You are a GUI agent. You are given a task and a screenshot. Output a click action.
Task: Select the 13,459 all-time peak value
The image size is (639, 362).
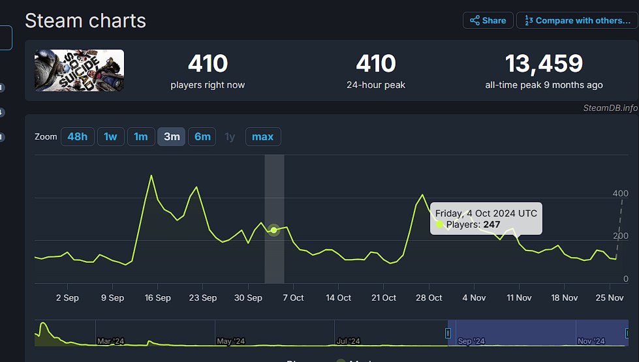click(544, 63)
